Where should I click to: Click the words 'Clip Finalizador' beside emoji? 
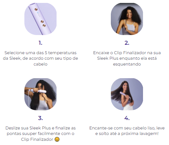[37, 139]
